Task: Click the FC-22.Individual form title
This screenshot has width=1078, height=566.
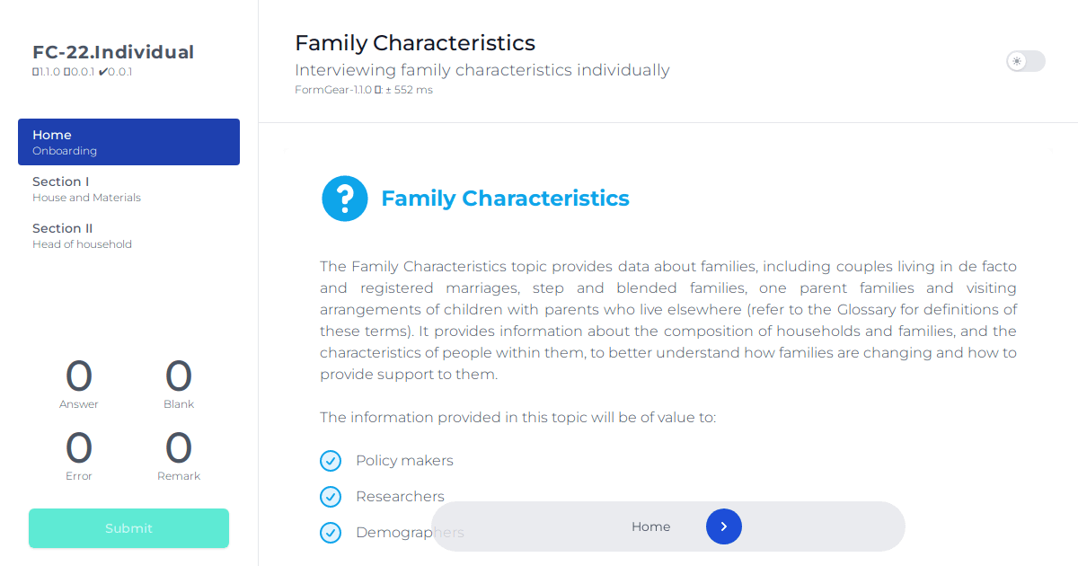Action: click(x=113, y=52)
